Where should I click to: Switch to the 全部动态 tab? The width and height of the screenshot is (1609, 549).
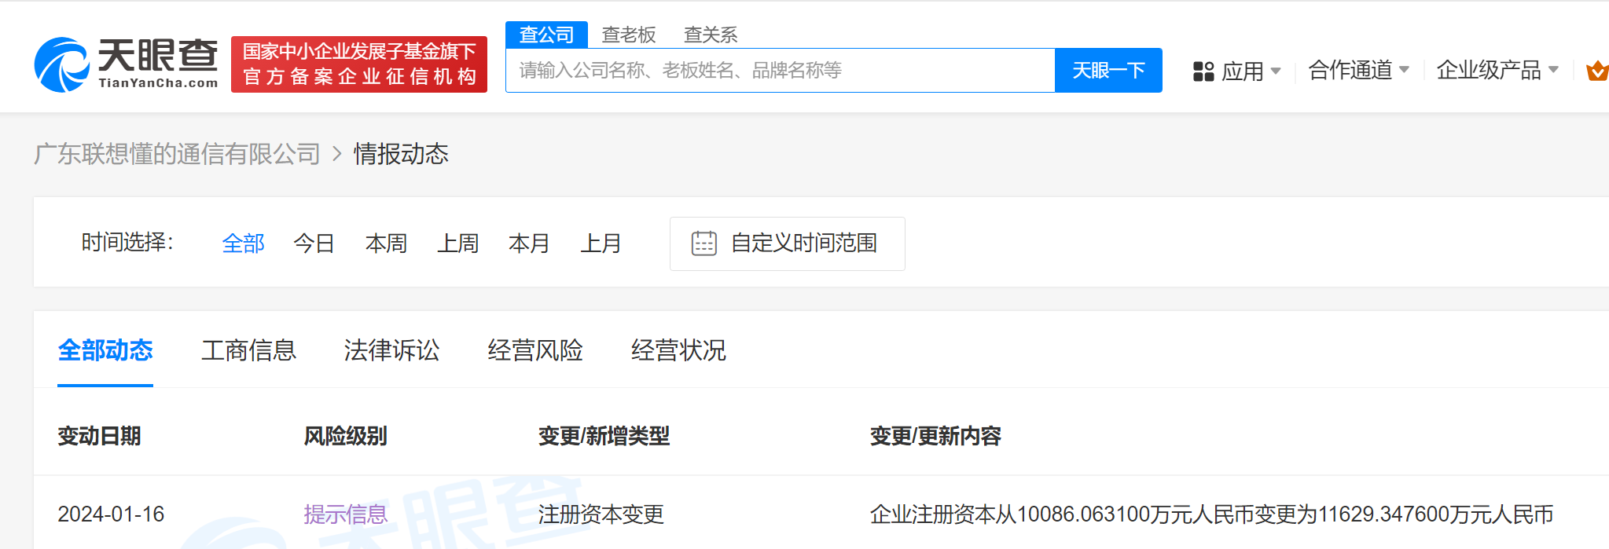(x=105, y=350)
